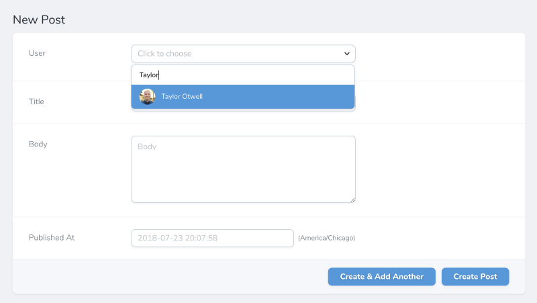
Task: Click Taylor Otwell's avatar picture
Action: point(147,97)
